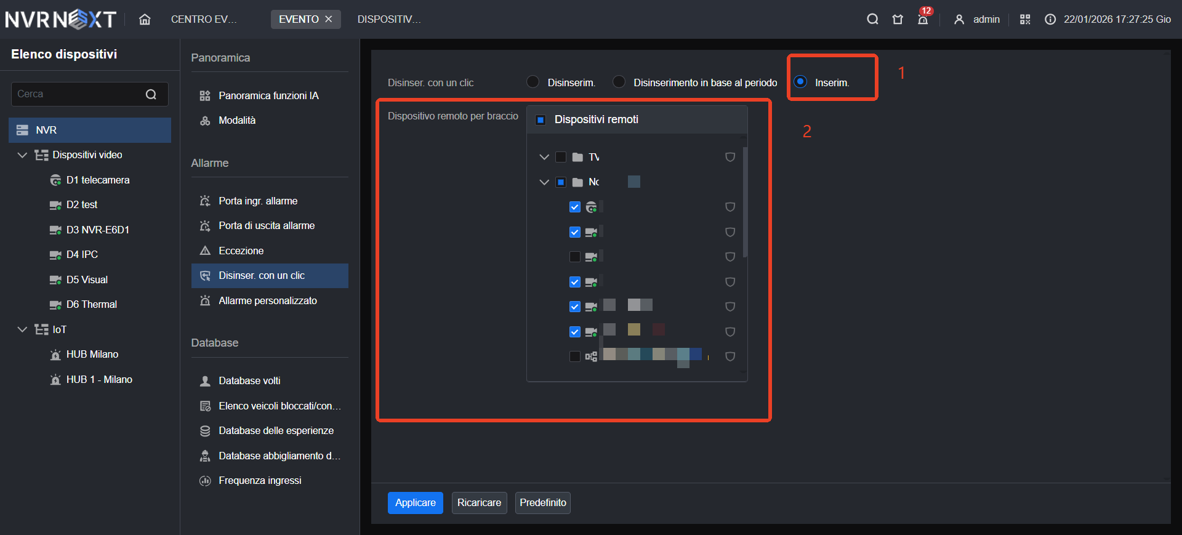Image resolution: width=1182 pixels, height=535 pixels.
Task: Click the NVR NEXT logo
Action: pos(61,19)
